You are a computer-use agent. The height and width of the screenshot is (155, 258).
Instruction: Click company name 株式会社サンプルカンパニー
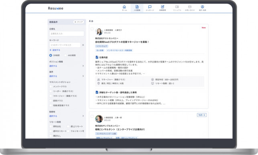108,126
